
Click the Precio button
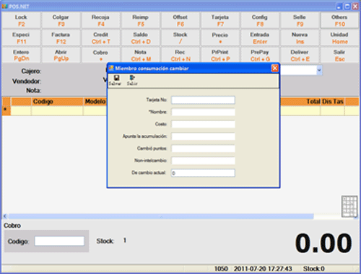(220, 38)
